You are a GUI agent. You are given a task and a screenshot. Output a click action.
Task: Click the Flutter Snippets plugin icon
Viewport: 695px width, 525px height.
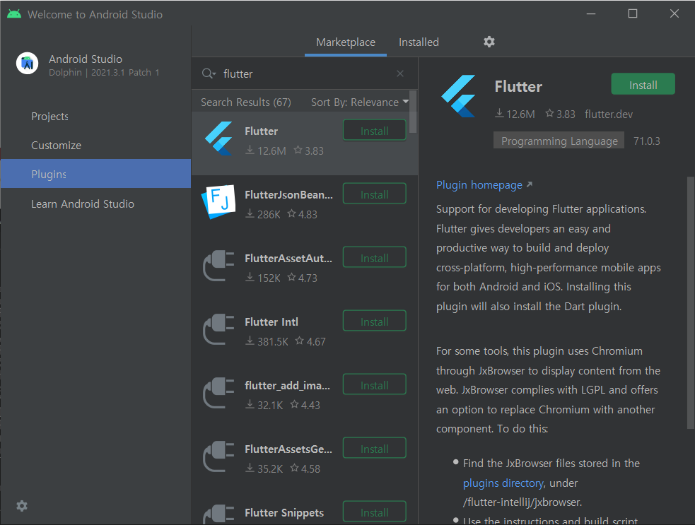point(218,515)
